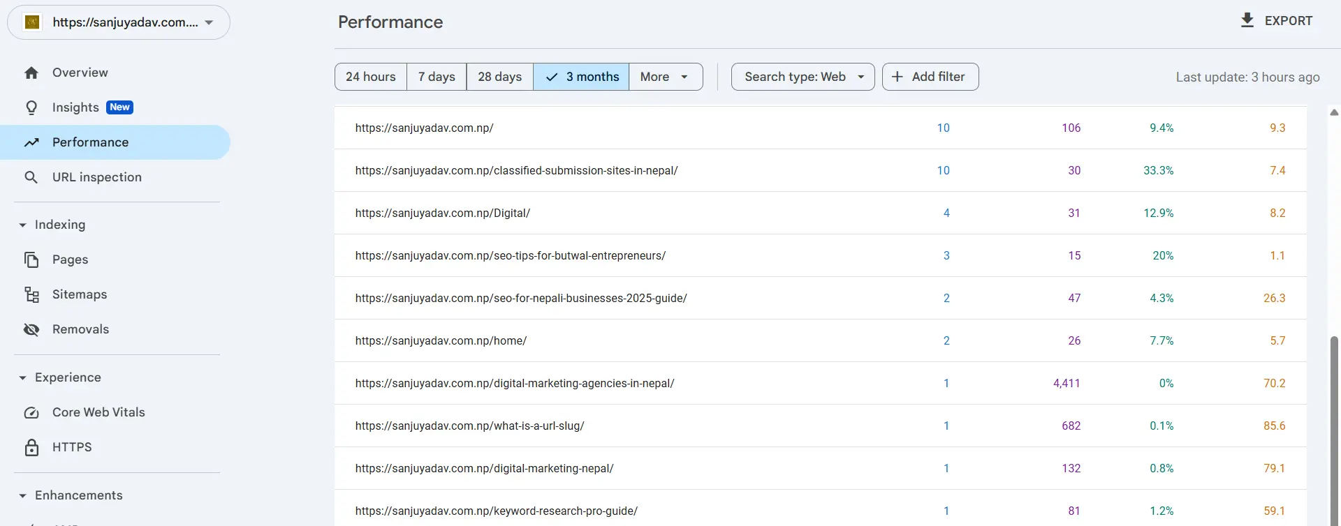Open the More date range dropdown
This screenshot has height=526, width=1341.
(x=665, y=77)
